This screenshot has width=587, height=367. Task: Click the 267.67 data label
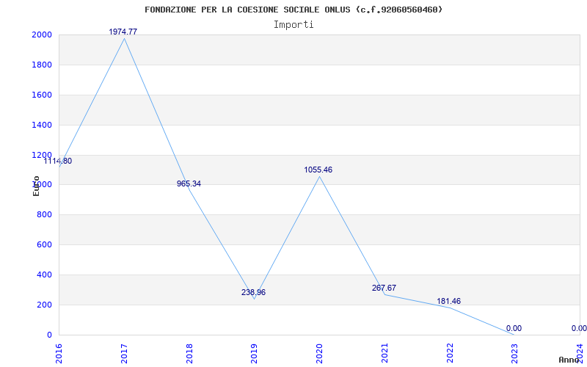pos(384,288)
